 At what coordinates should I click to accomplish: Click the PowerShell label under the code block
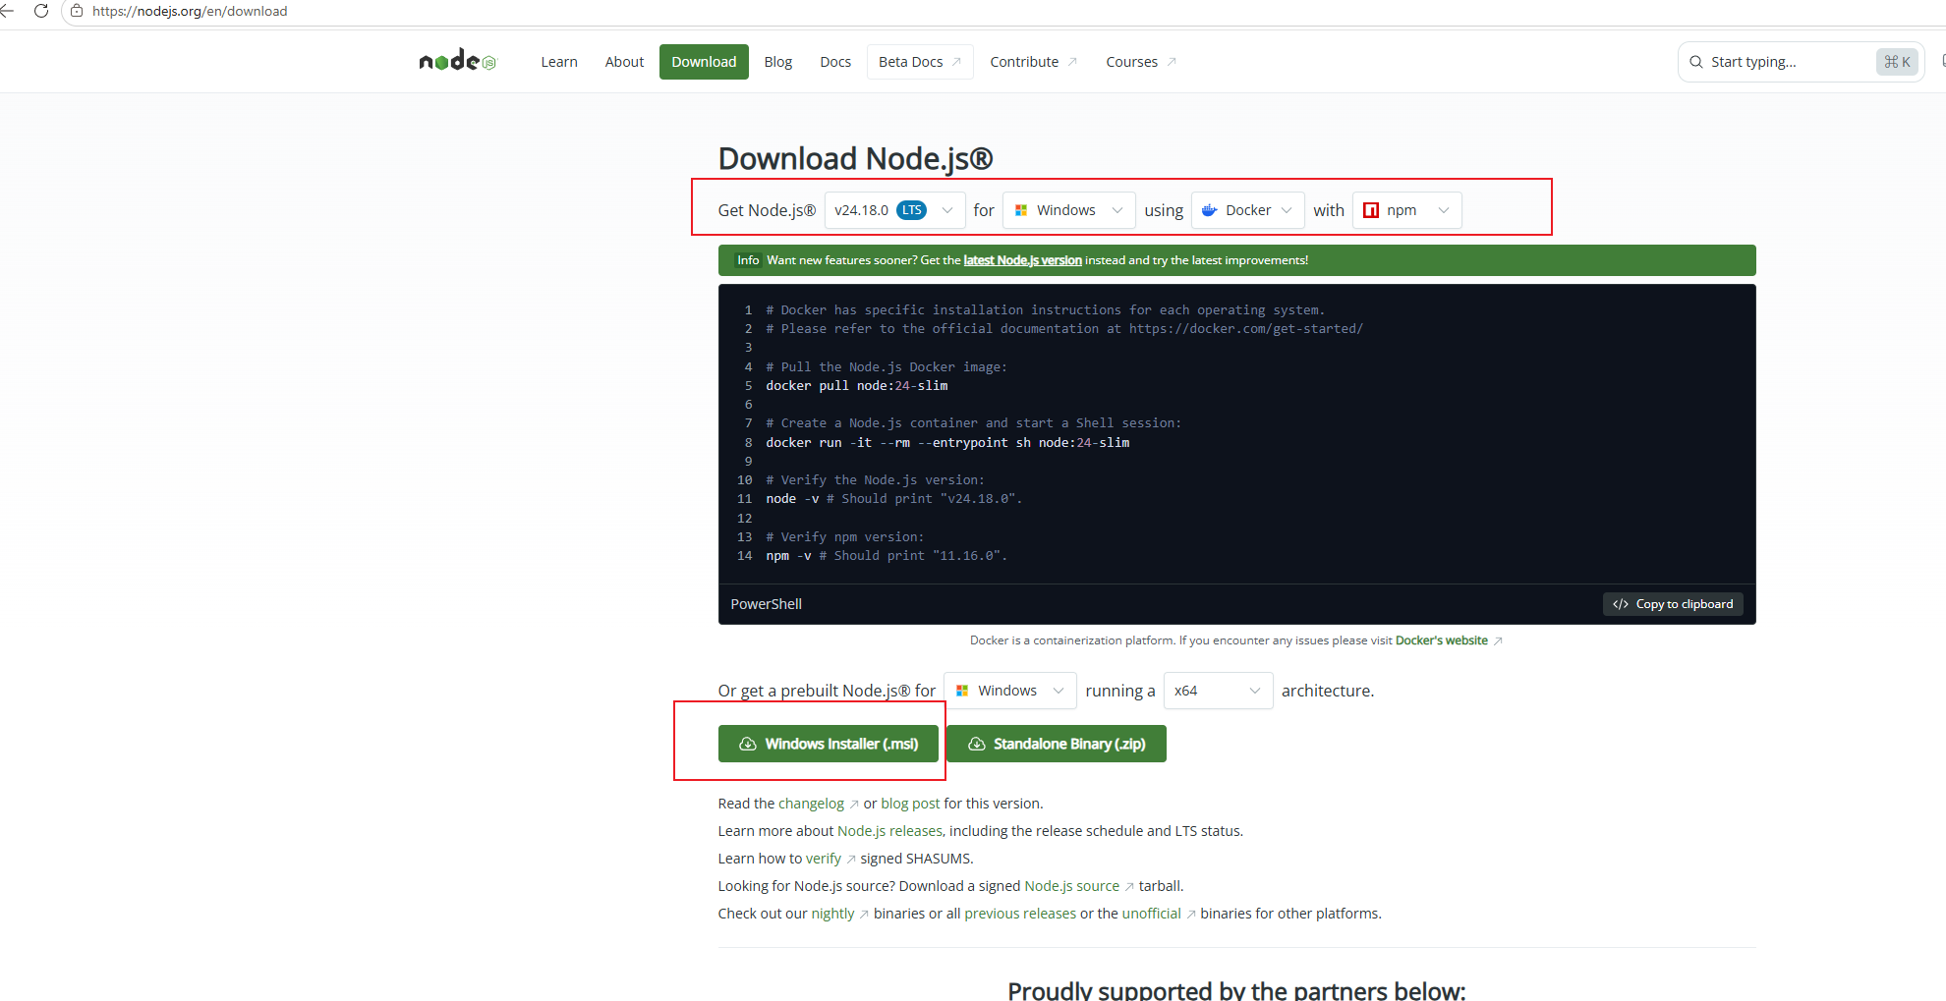tap(766, 604)
